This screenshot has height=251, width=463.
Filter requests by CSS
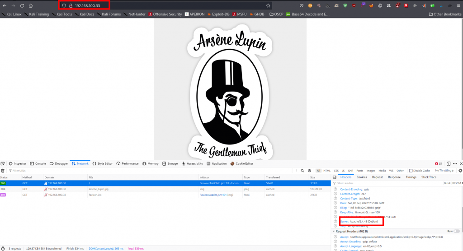coord(336,171)
